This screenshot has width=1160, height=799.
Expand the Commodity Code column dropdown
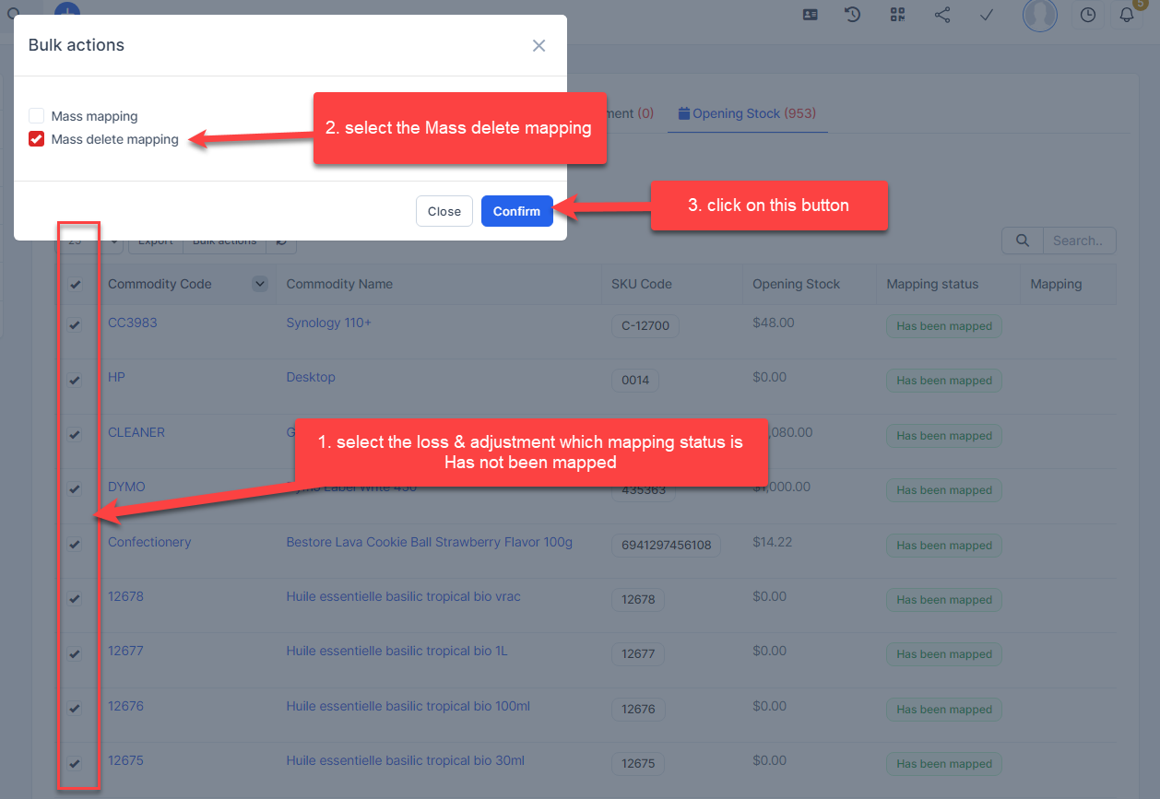tap(260, 284)
